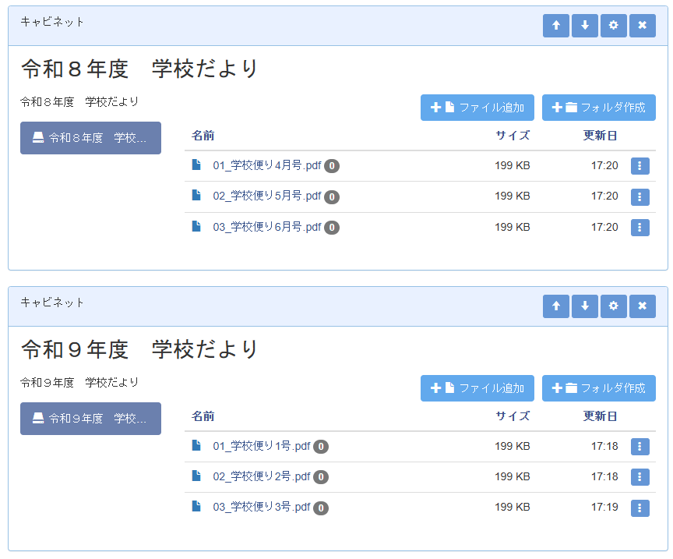Image resolution: width=673 pixels, height=559 pixels.
Task: Open options menu for 01_学校便り4月号.pdf
Action: [640, 166]
